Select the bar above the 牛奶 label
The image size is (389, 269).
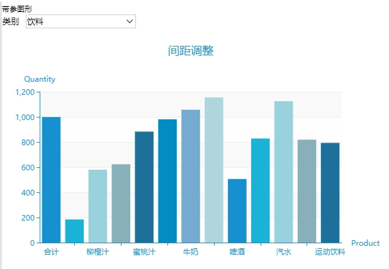(x=191, y=176)
